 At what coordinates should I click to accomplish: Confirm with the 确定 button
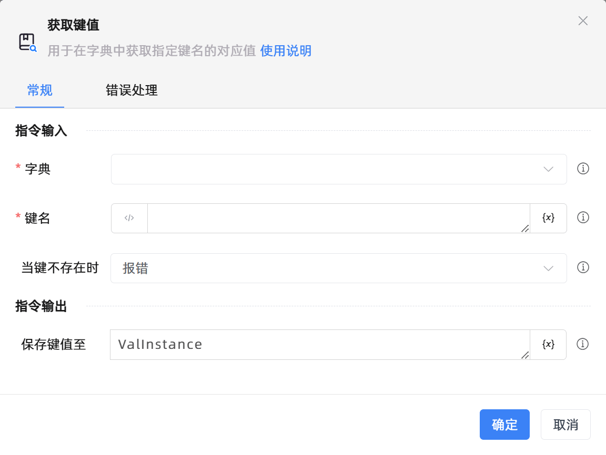pos(504,425)
